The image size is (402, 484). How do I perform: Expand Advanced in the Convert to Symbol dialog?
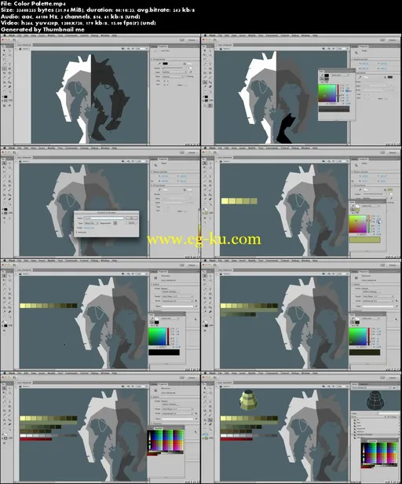pyautogui.click(x=76, y=232)
